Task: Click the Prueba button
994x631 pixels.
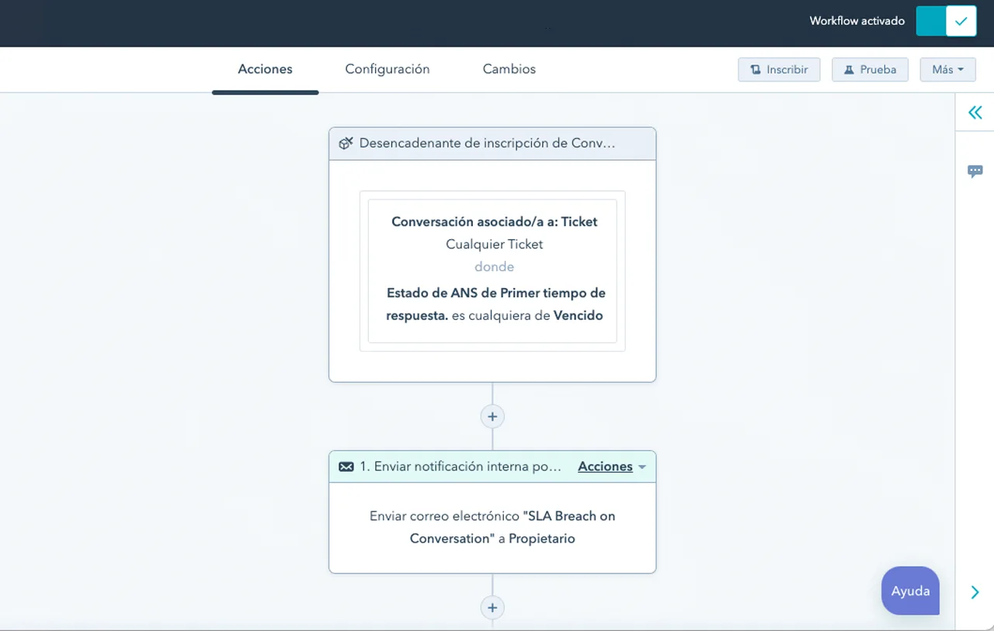Action: (870, 69)
